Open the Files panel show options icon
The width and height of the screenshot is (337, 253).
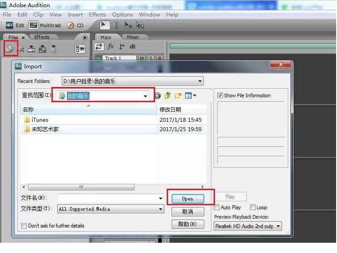(x=80, y=49)
